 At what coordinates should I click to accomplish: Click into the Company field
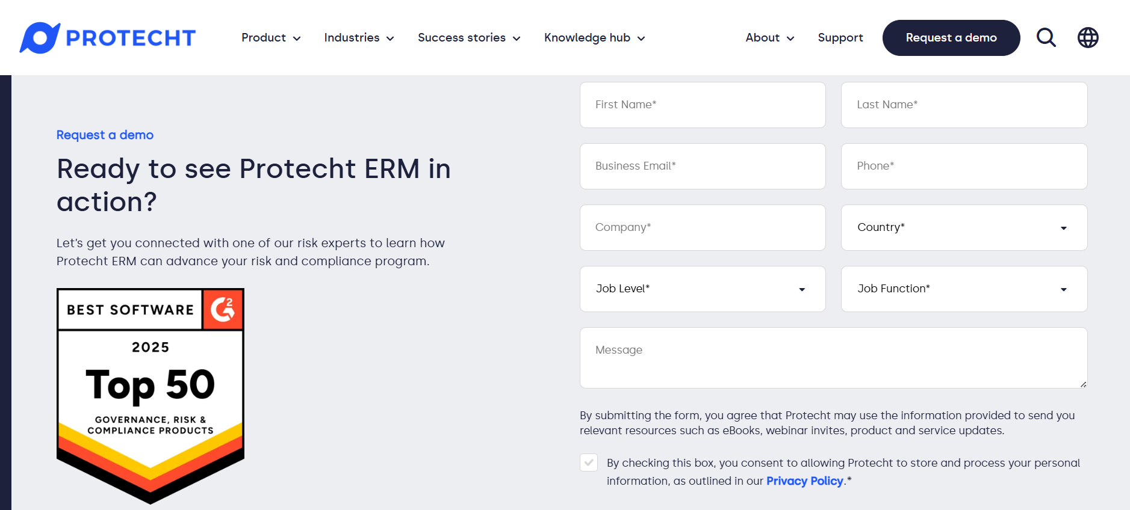(x=703, y=227)
